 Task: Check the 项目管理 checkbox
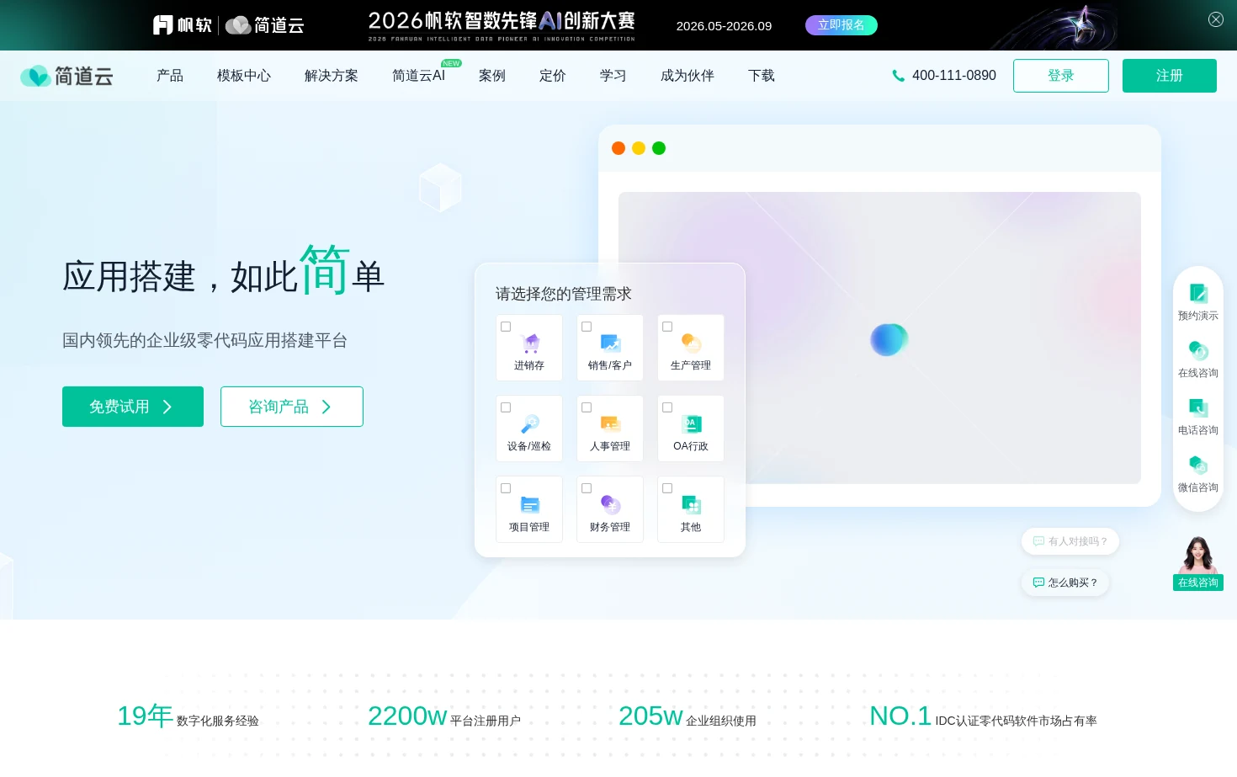click(506, 488)
